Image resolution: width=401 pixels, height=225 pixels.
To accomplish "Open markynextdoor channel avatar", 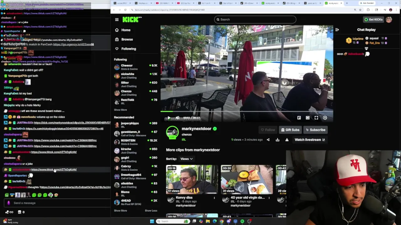I will [x=172, y=132].
